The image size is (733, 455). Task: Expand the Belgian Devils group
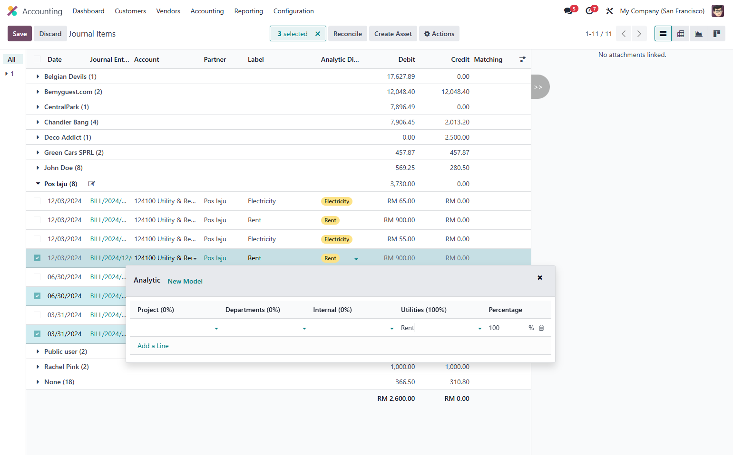[x=38, y=76]
